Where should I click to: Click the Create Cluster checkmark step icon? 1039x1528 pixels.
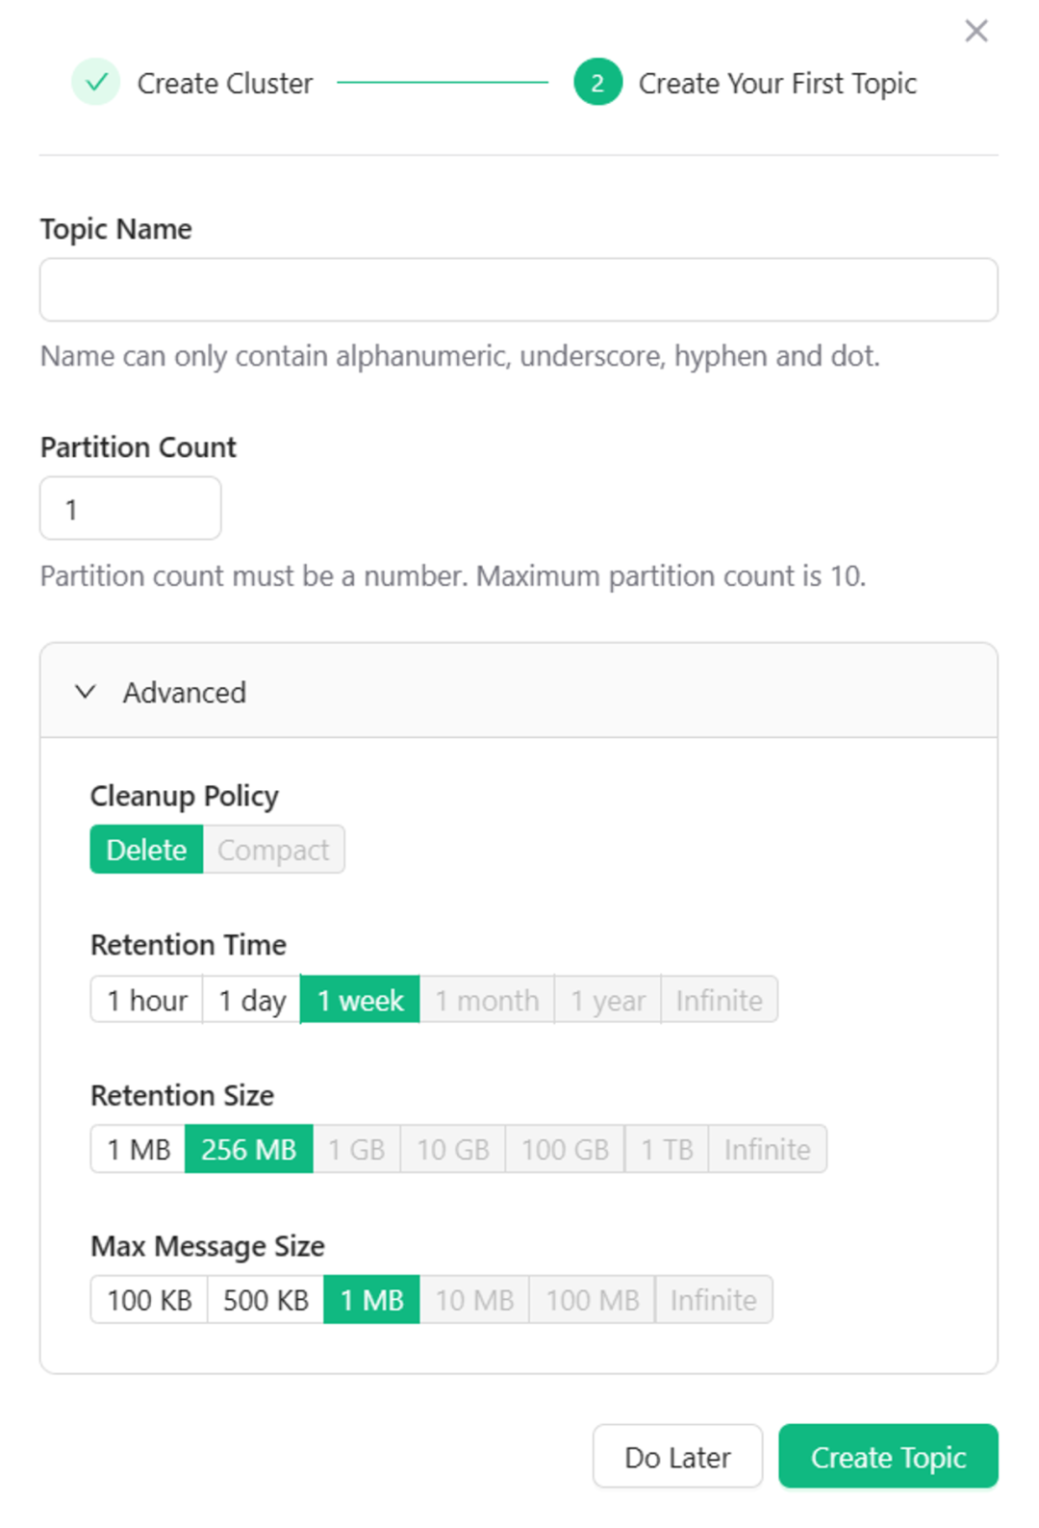(95, 83)
